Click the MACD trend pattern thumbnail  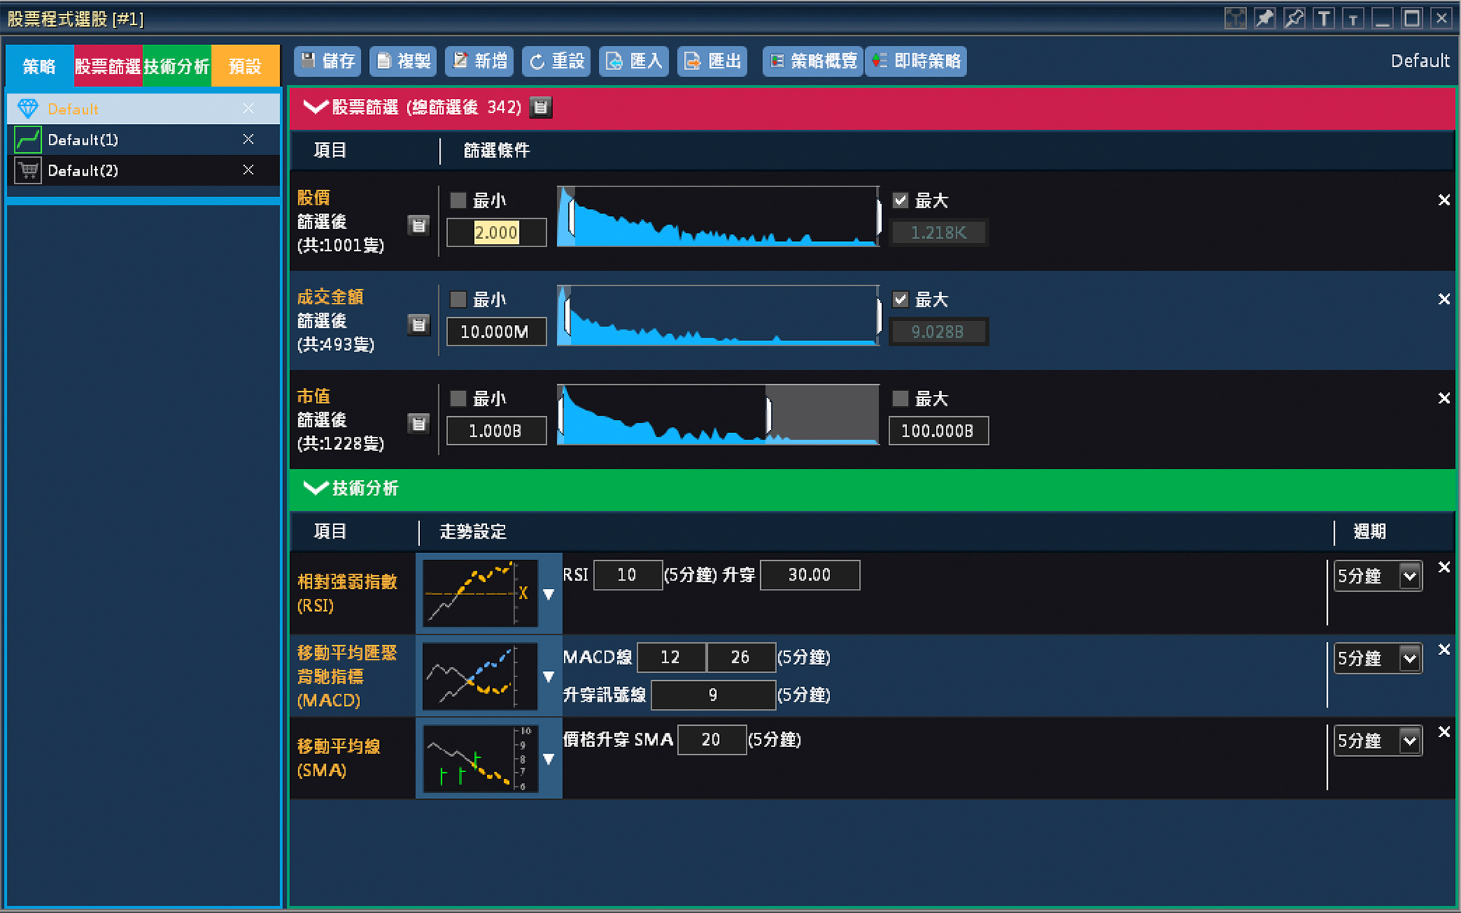point(480,676)
